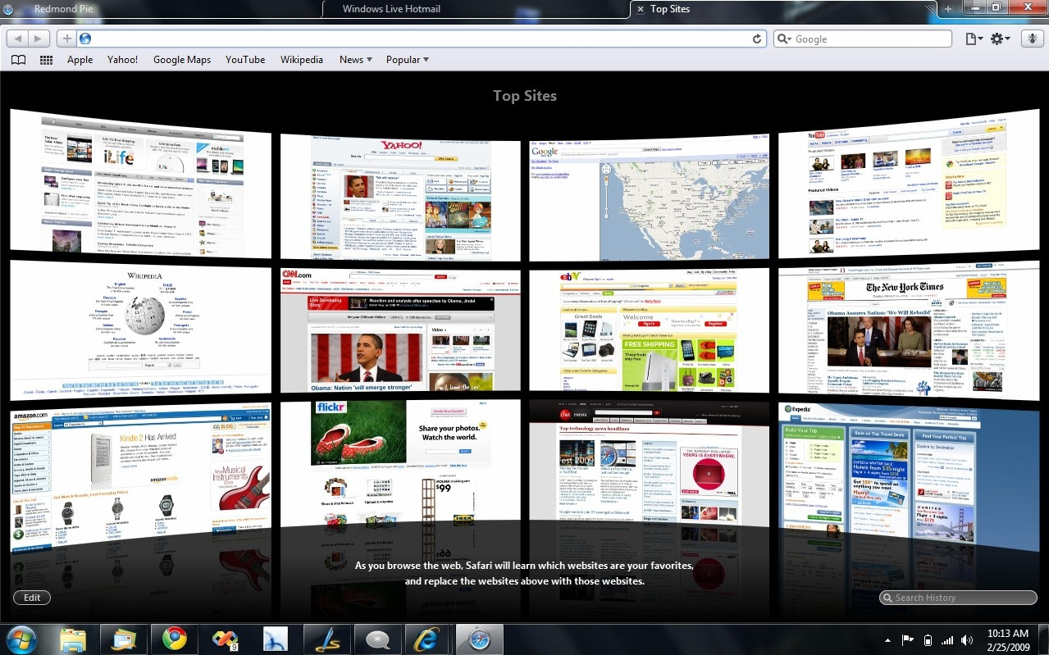Click the reload icon in address bar
This screenshot has height=655, width=1049.
coord(757,39)
